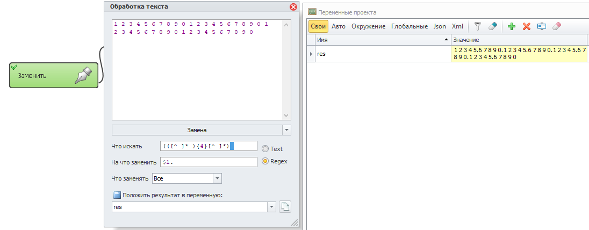This screenshot has width=589, height=230.
Task: Click the text area scroll up arrow
Action: (x=286, y=25)
